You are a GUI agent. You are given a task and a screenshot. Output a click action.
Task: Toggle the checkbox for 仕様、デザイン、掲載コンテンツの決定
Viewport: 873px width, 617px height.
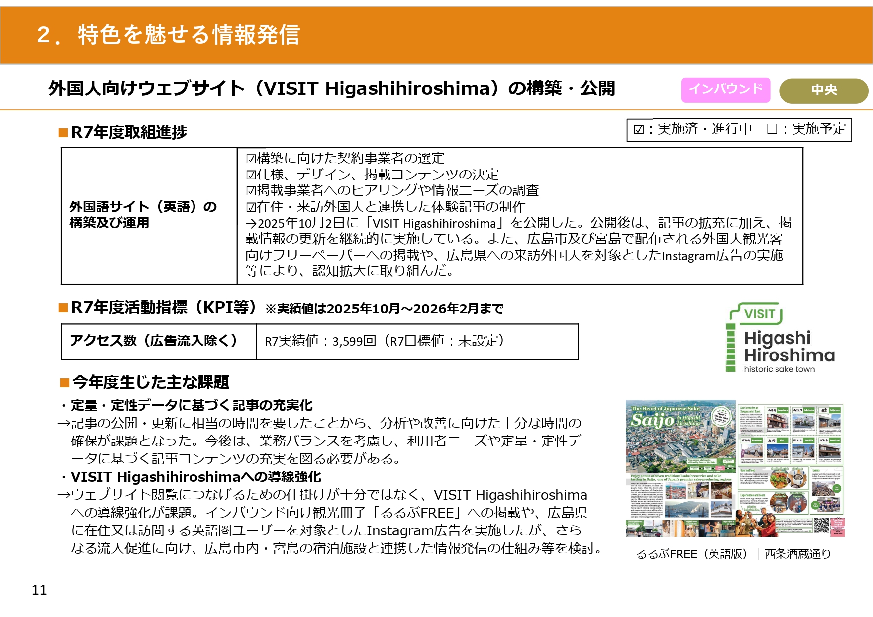[x=251, y=175]
